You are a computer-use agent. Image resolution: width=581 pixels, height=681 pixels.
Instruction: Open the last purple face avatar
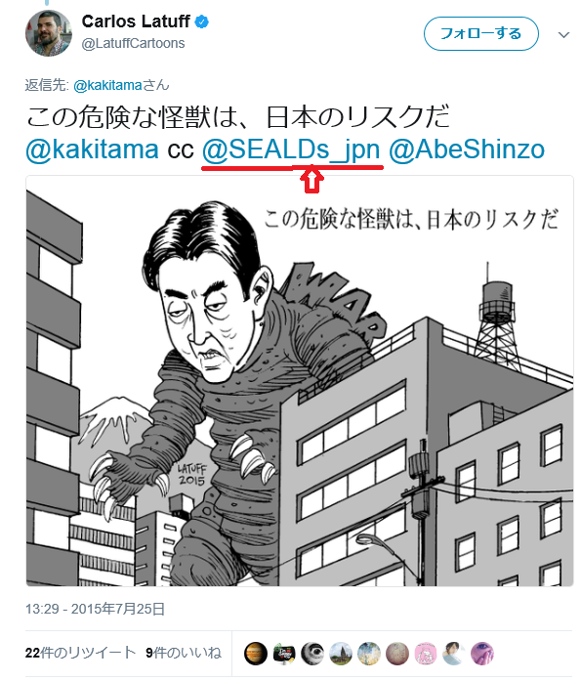(x=482, y=654)
